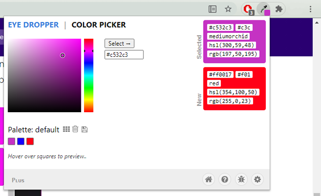Copy the rgb(255,0,23) value

230,101
